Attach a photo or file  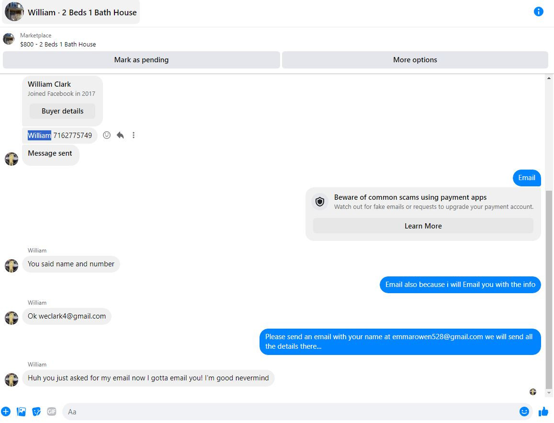(21, 412)
